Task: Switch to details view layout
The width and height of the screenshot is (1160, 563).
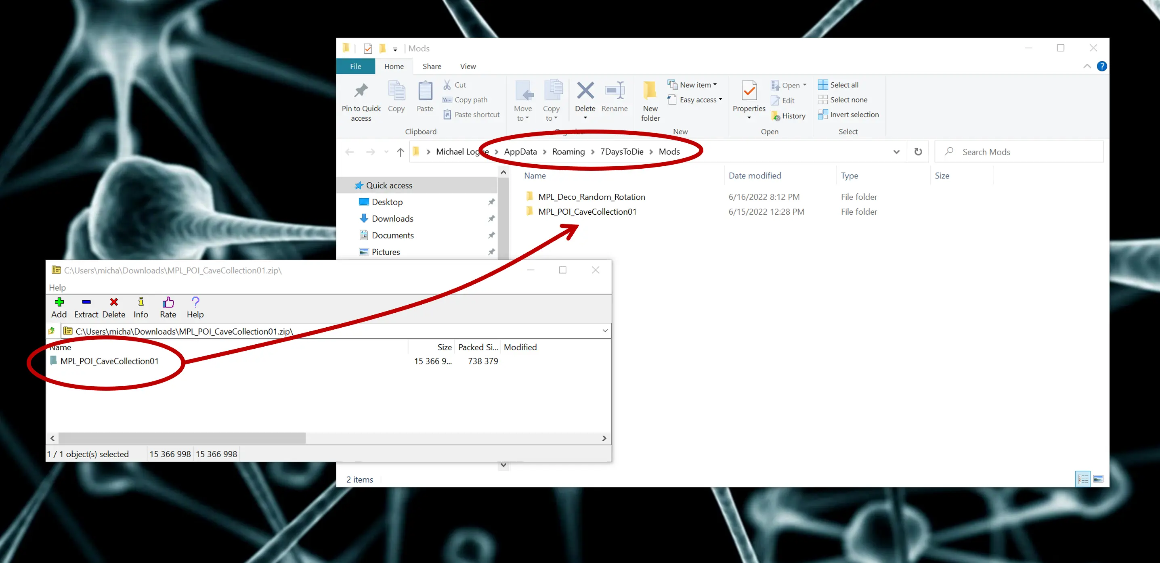Action: pos(1082,479)
